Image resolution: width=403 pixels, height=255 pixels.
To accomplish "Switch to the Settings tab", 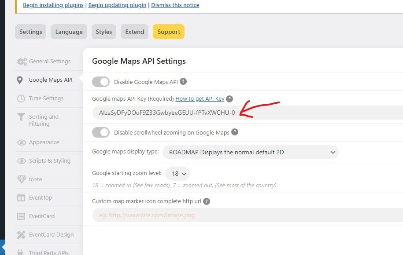I will click(x=30, y=32).
